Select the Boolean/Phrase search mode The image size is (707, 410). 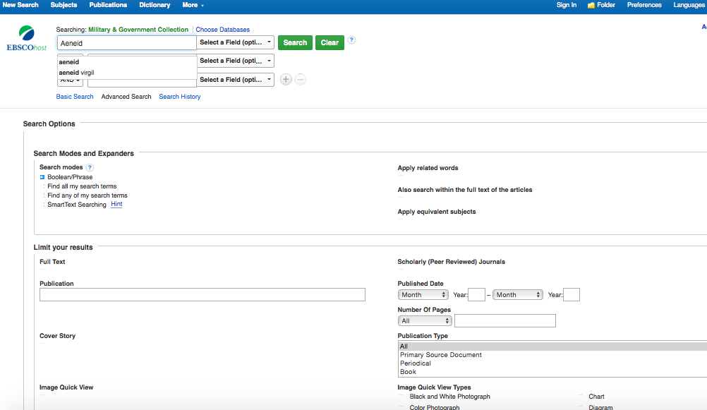coord(42,177)
